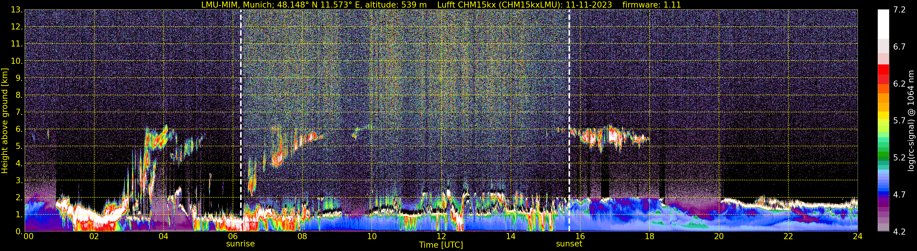Click the x-axis tick label '18'

coord(649,236)
